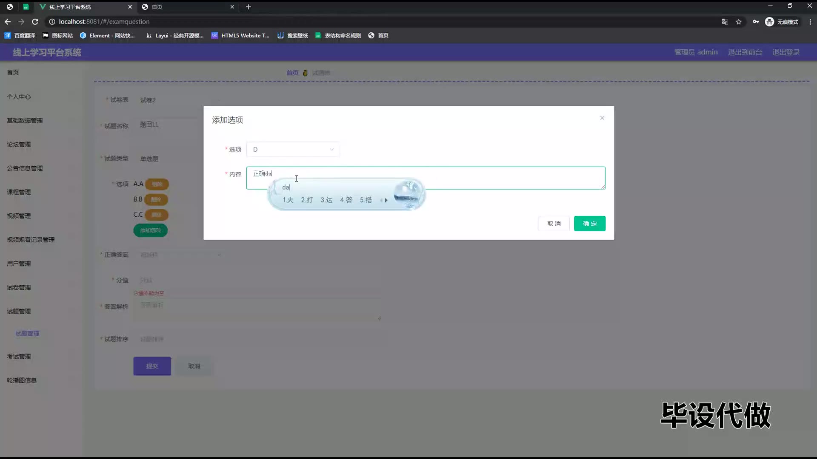Close the 添加选项 dialog with X
This screenshot has height=459, width=817.
602,118
